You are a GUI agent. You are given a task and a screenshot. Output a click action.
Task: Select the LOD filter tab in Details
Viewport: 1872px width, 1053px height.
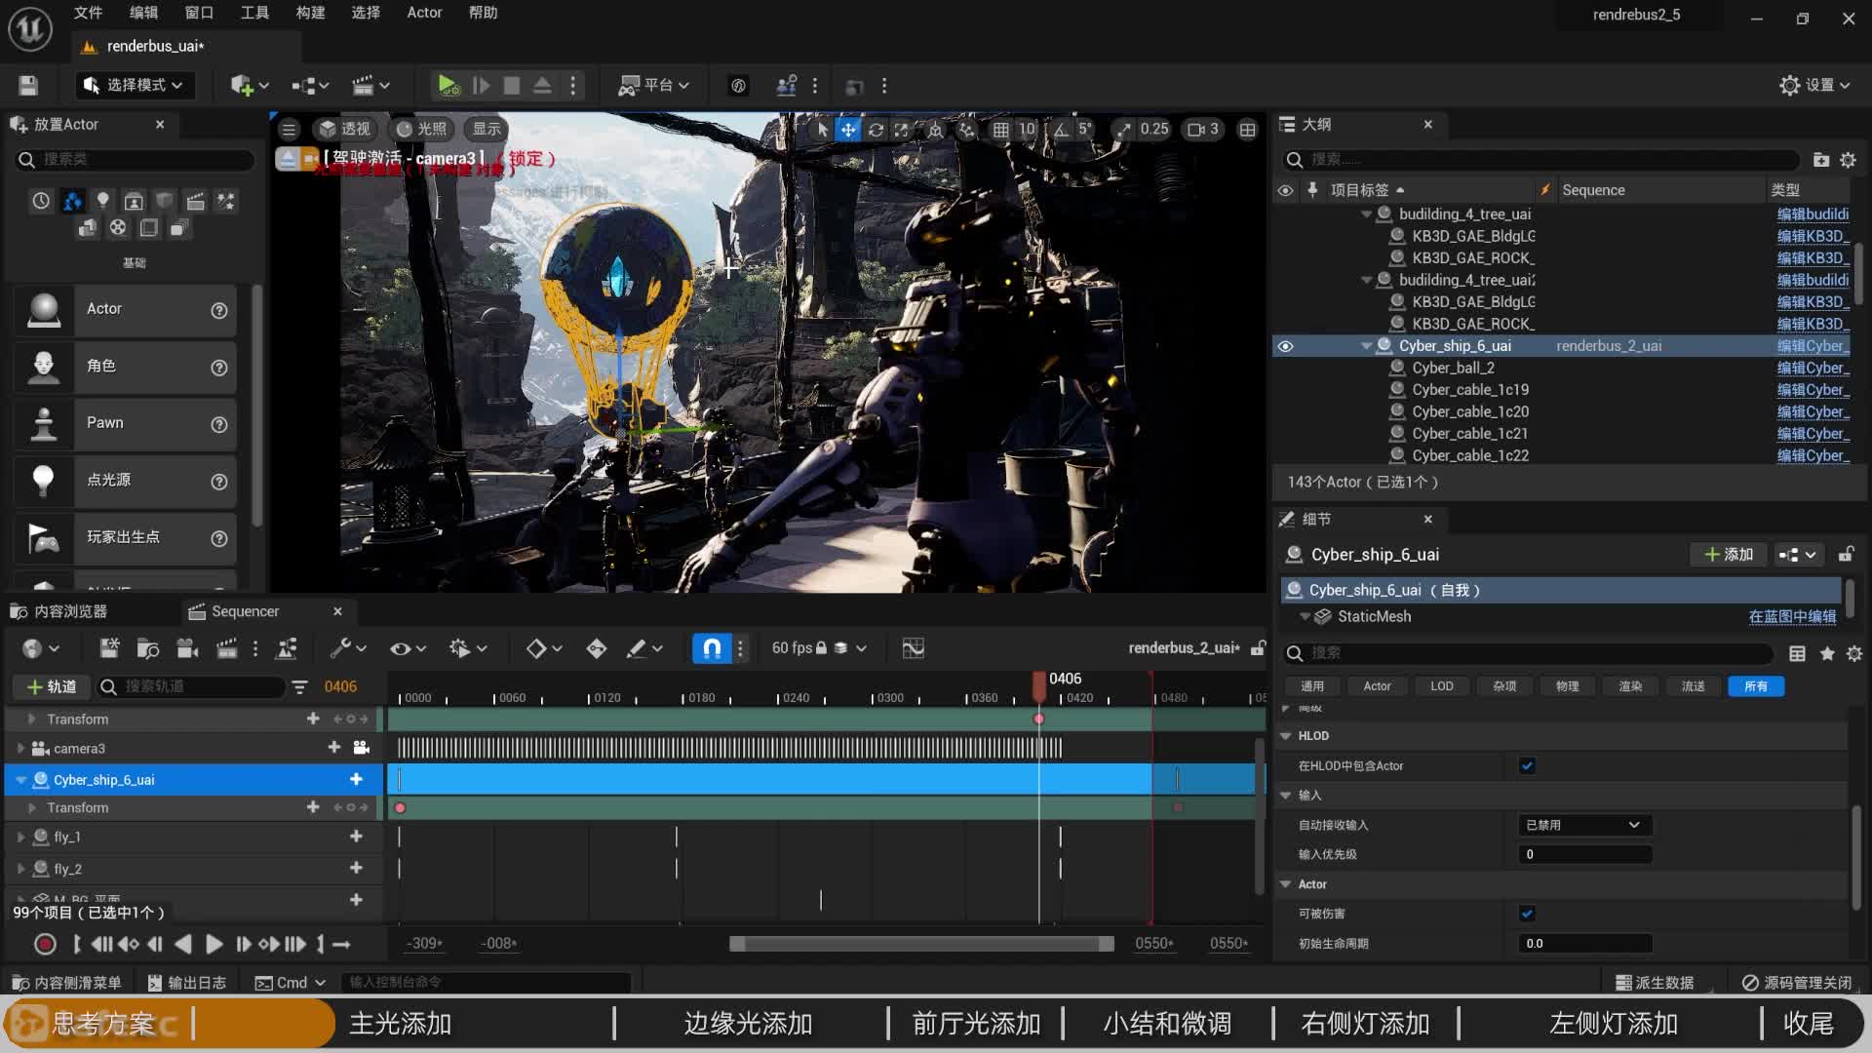point(1441,686)
